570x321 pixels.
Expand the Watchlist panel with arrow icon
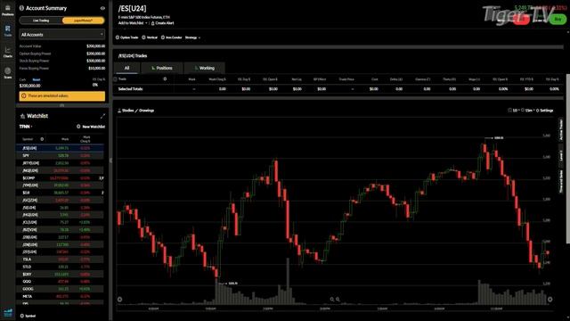coord(102,116)
